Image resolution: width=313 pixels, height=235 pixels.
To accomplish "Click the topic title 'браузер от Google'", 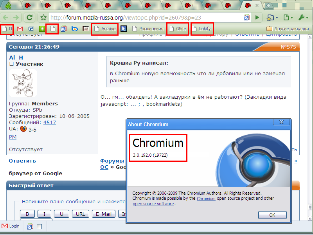I will [x=35, y=174].
